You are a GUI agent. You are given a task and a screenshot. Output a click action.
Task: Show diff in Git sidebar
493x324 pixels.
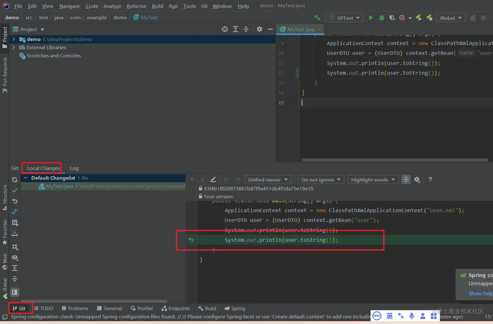(x=15, y=212)
